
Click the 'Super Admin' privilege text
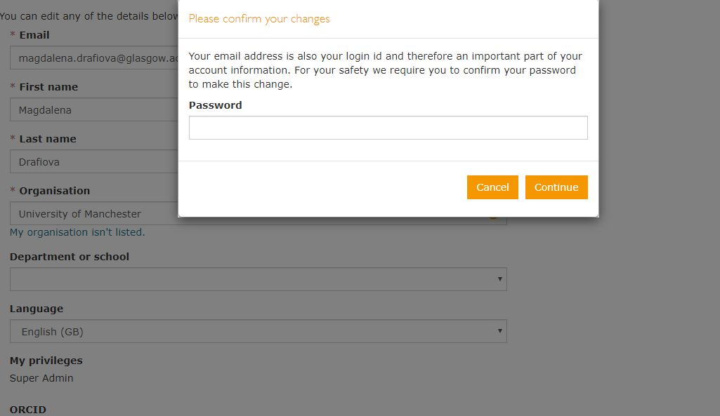pos(41,378)
